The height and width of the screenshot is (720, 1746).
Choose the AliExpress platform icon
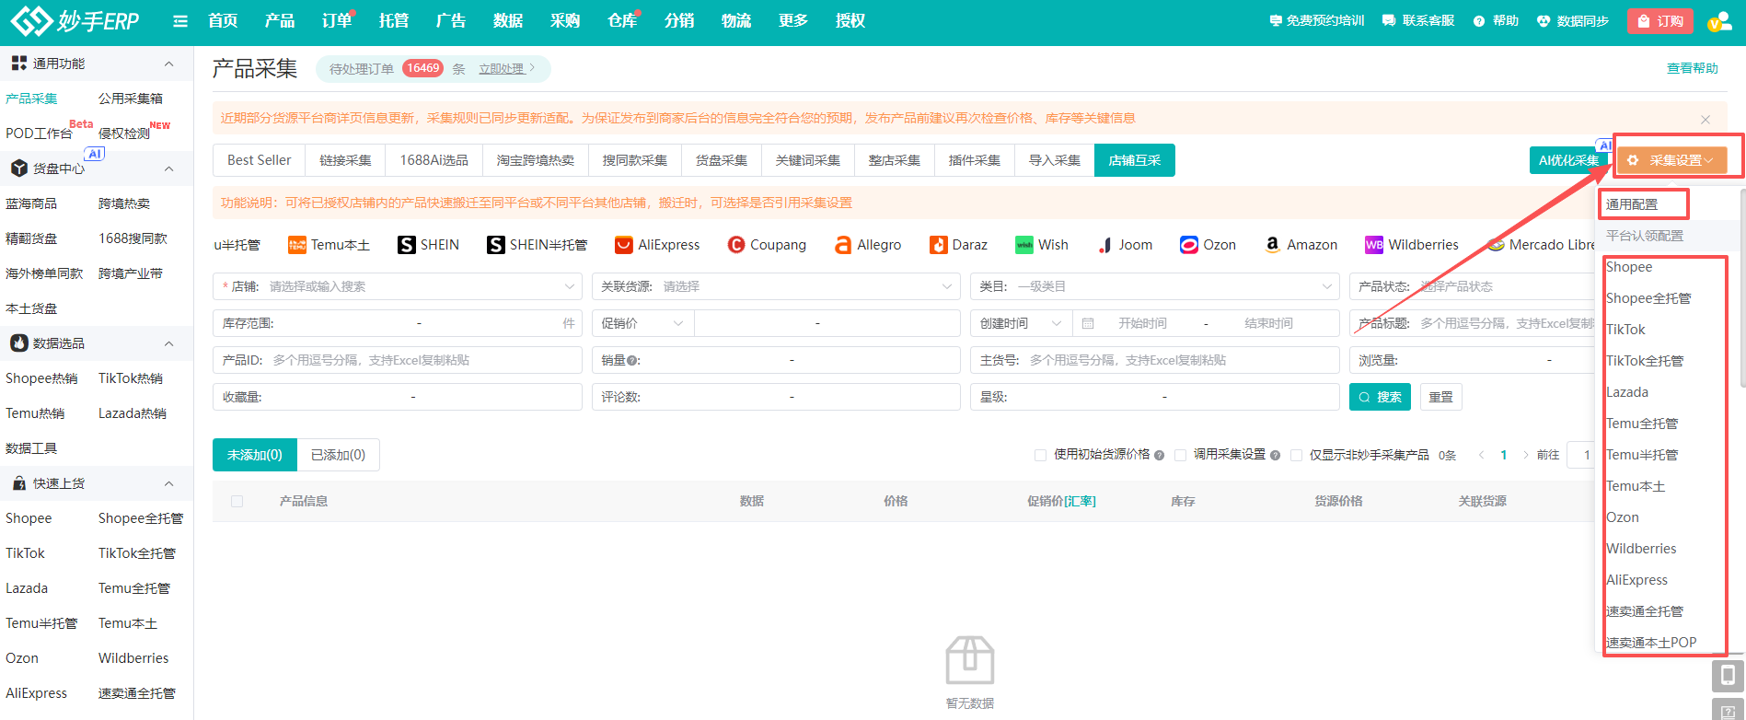point(624,245)
